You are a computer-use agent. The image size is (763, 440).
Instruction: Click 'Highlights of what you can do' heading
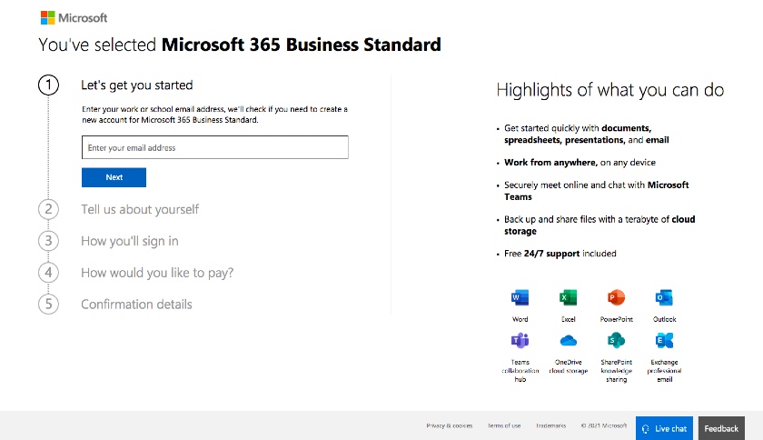[610, 90]
